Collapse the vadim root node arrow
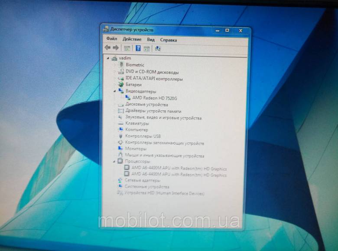 coord(108,58)
